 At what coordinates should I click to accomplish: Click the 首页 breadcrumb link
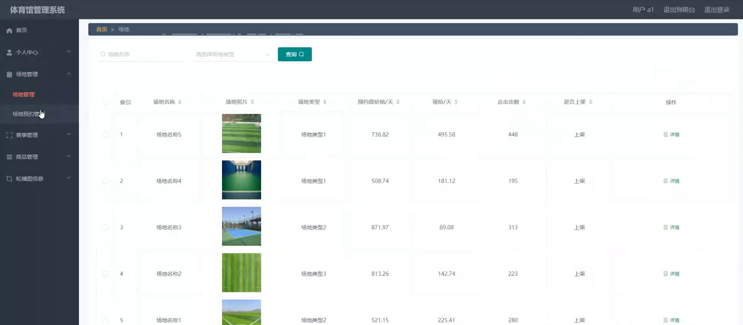click(x=101, y=29)
